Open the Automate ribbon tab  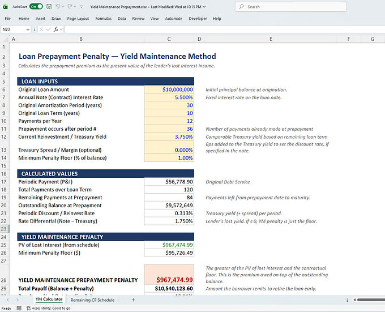click(x=174, y=19)
